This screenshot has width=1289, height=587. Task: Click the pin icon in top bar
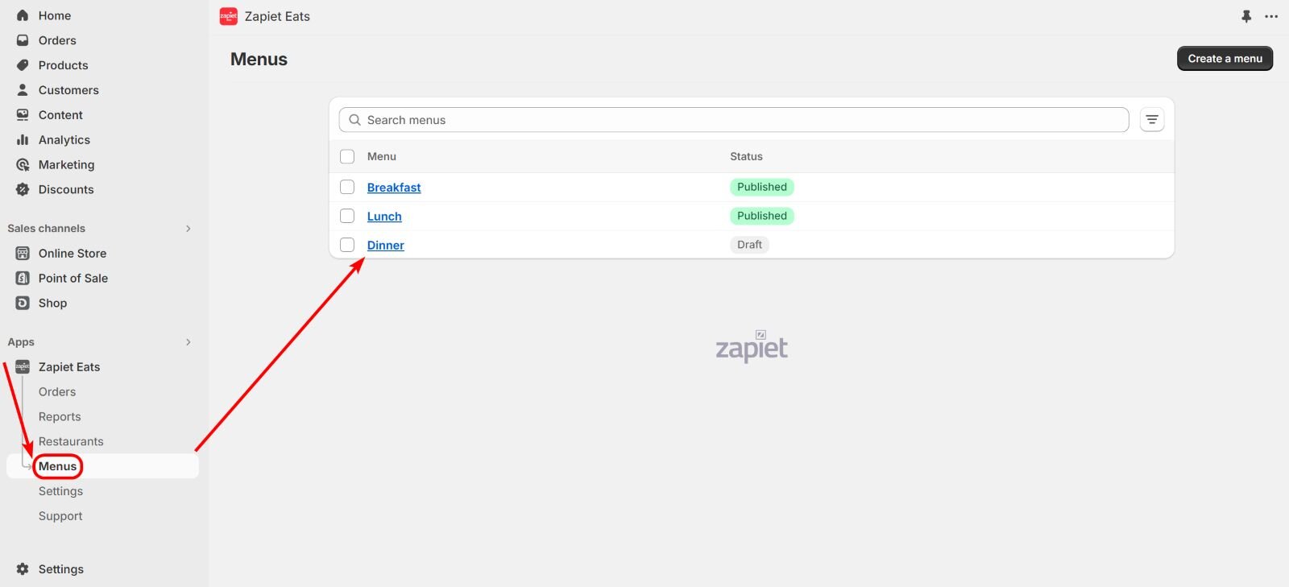click(x=1246, y=16)
